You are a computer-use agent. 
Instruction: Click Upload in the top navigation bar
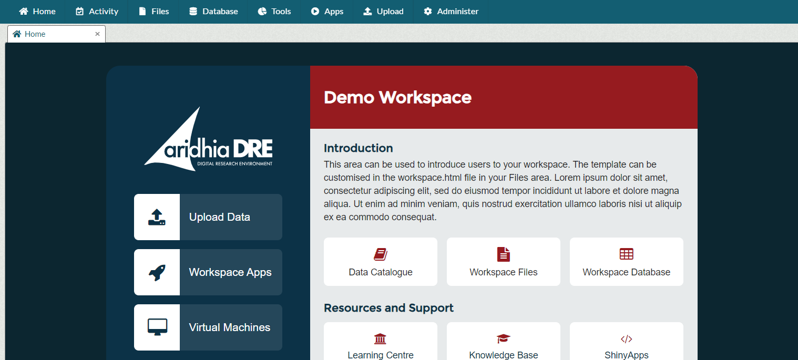click(383, 12)
